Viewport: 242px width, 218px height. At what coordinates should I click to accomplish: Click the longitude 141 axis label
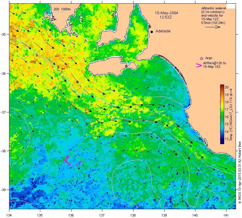click(226, 215)
